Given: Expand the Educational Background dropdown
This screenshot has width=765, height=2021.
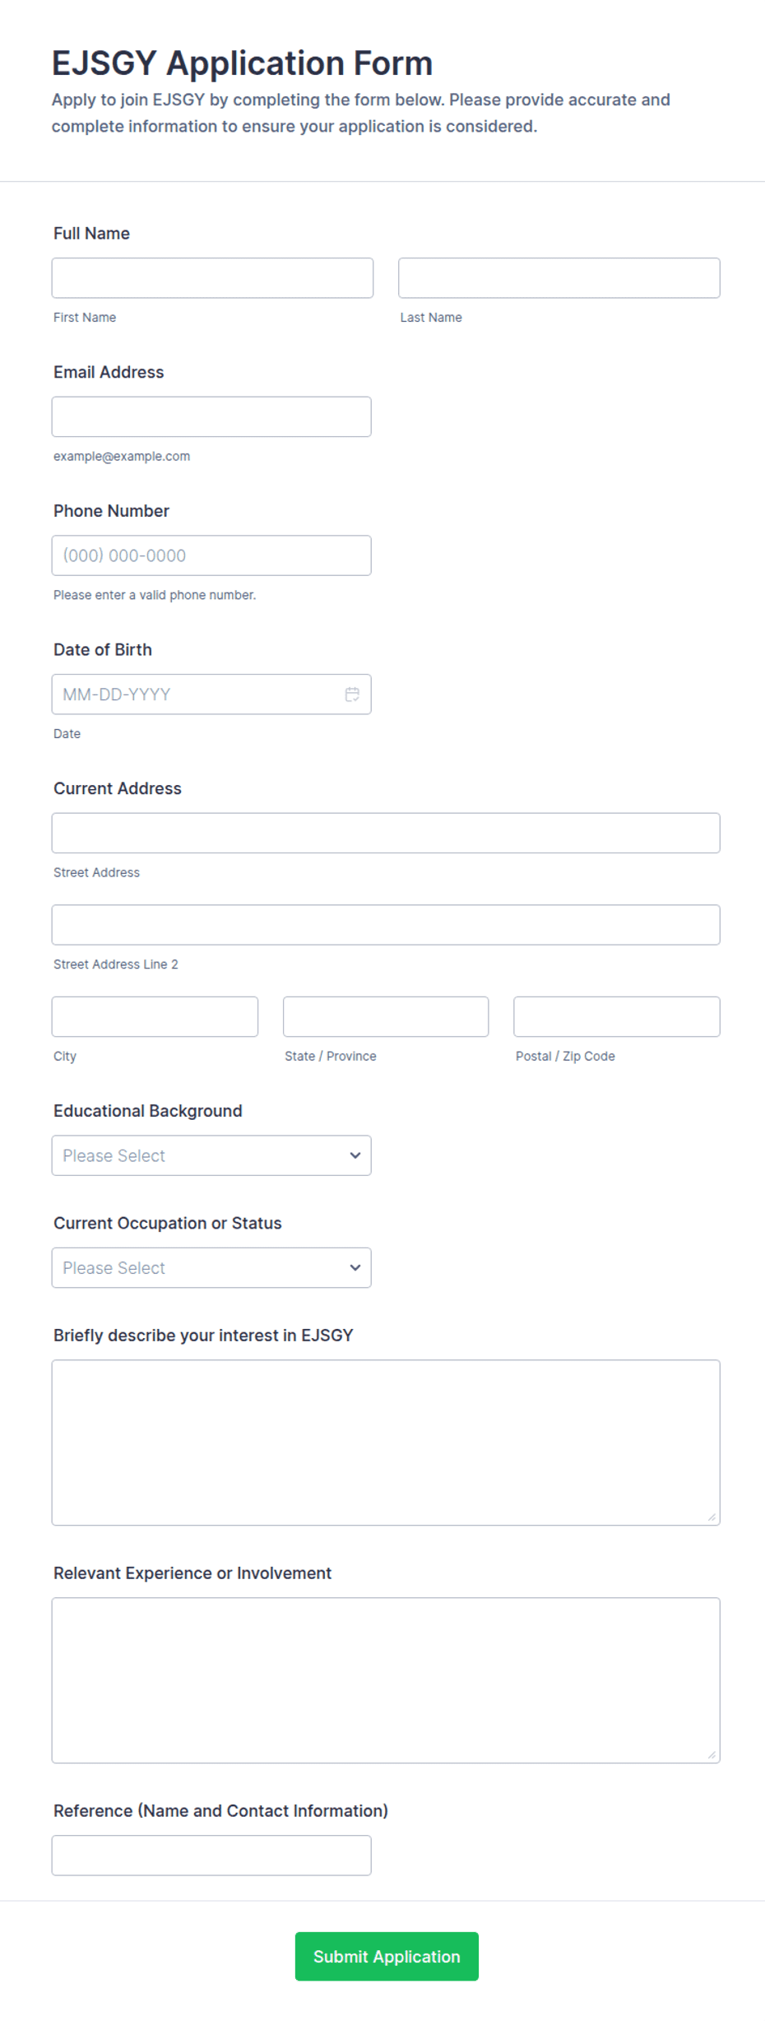Looking at the screenshot, I should [211, 1155].
